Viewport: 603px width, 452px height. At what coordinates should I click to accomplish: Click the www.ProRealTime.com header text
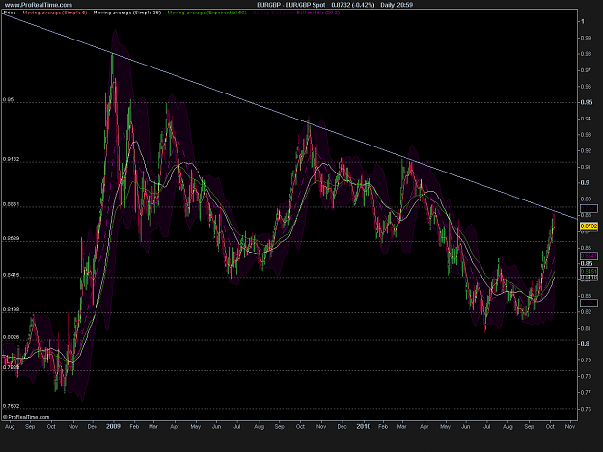38,5
